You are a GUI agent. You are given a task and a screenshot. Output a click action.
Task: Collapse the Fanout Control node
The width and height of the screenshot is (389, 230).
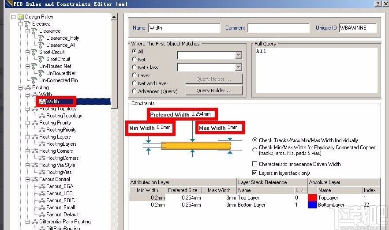pos(27,179)
